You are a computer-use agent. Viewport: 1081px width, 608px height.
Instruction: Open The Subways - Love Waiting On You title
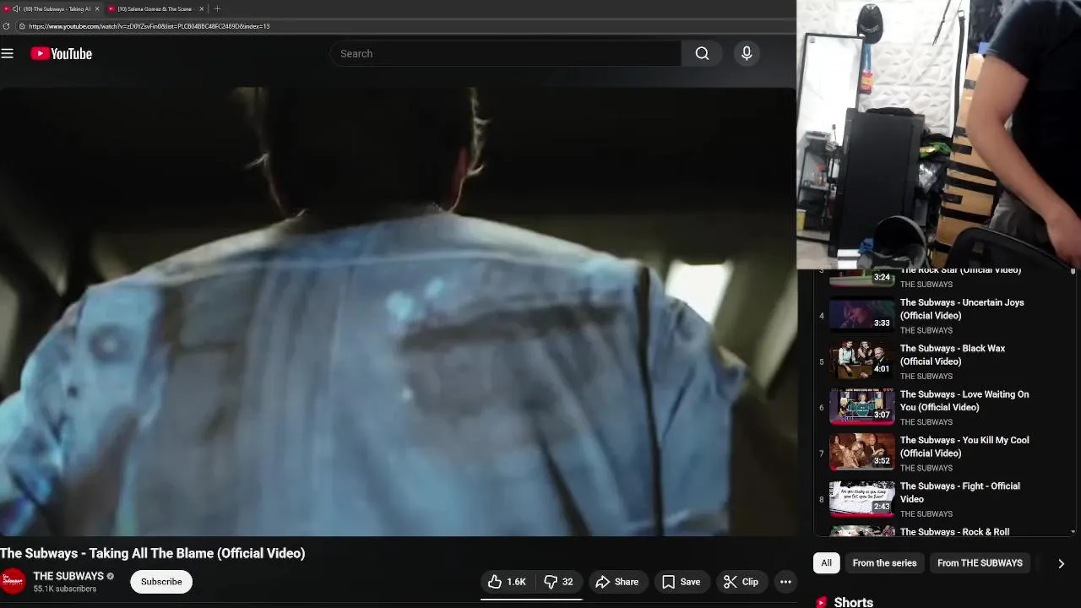pyautogui.click(x=964, y=400)
